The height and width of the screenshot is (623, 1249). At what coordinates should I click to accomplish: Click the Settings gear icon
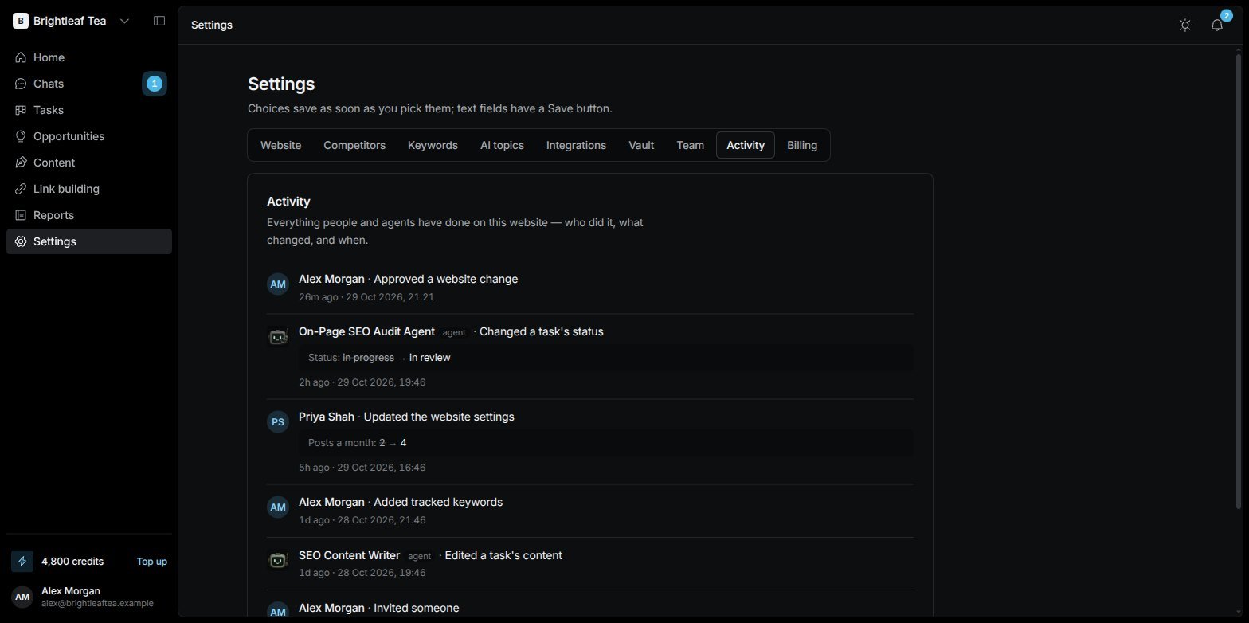[21, 241]
